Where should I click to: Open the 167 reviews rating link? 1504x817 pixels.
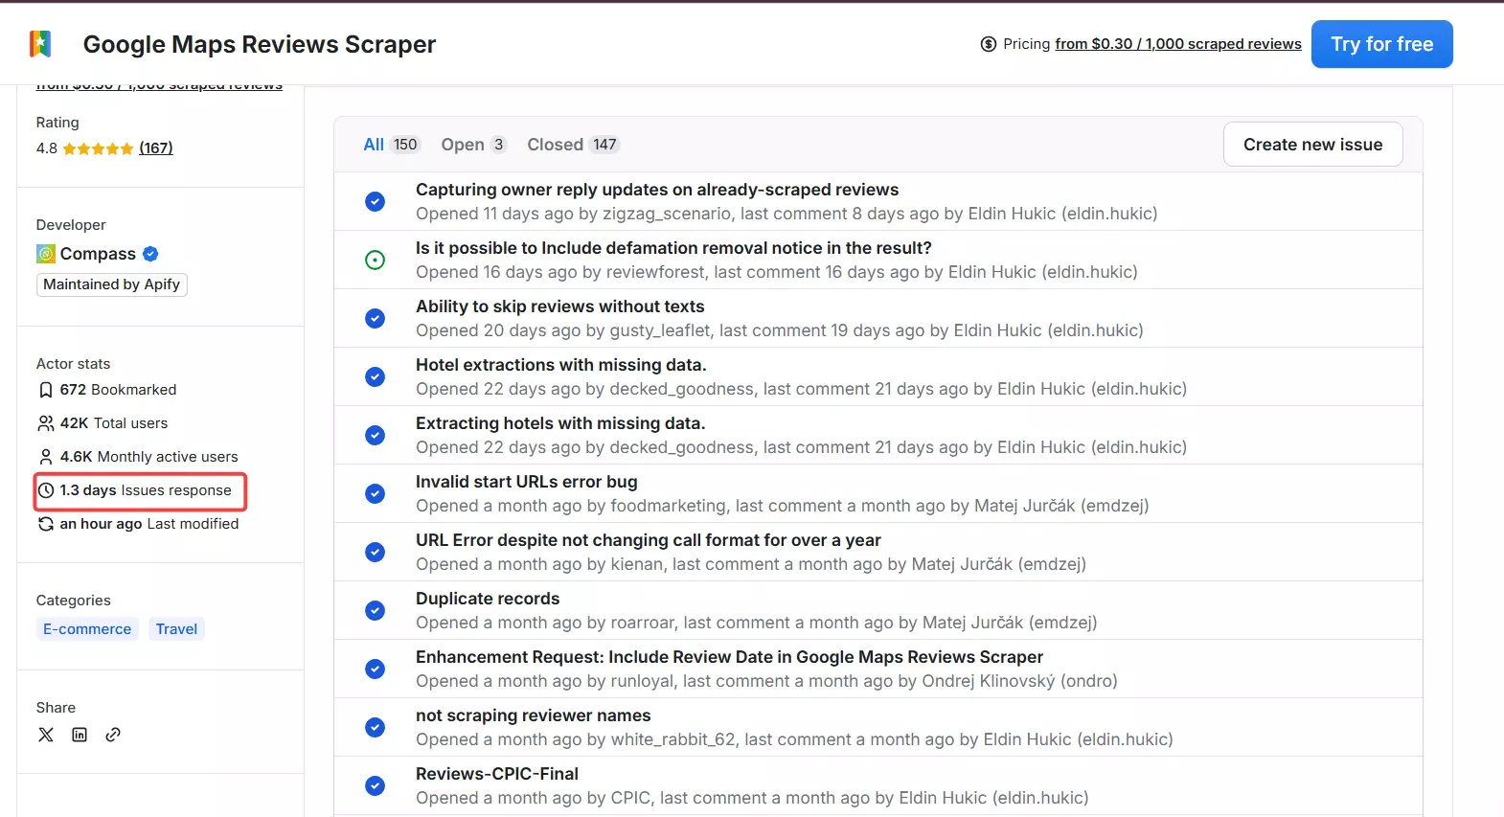(155, 148)
